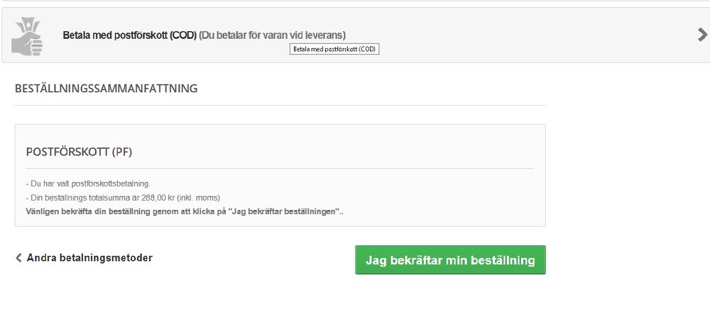Viewport: 710px width, 329px height.
Task: Click the 'Betala med postförskott (COD)' tooltip
Action: coord(334,49)
